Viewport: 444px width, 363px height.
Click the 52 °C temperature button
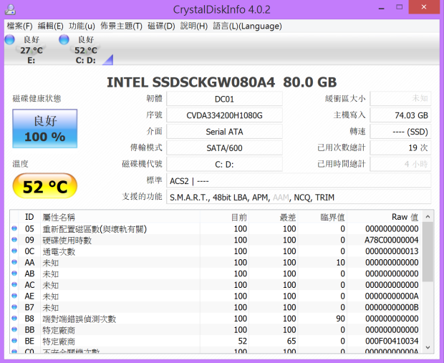coord(45,186)
